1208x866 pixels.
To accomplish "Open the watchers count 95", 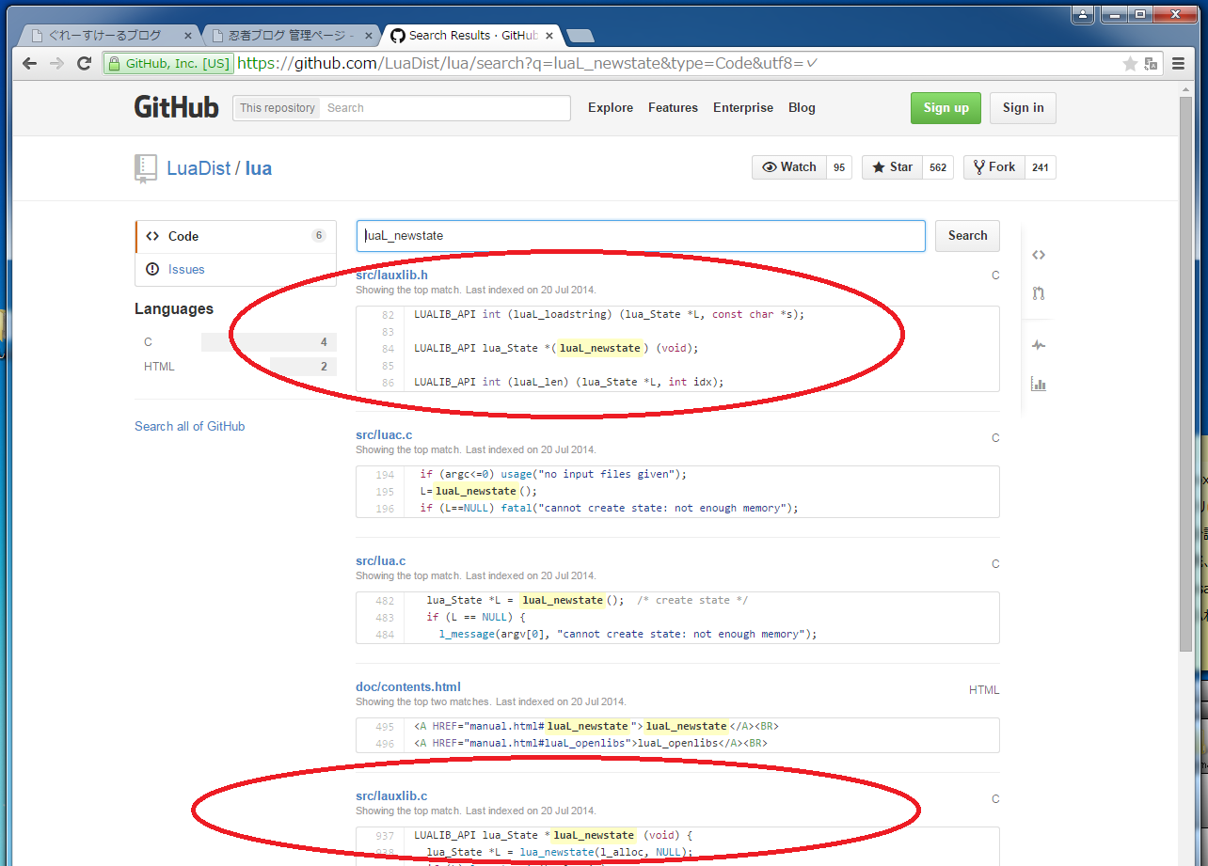I will pyautogui.click(x=839, y=167).
